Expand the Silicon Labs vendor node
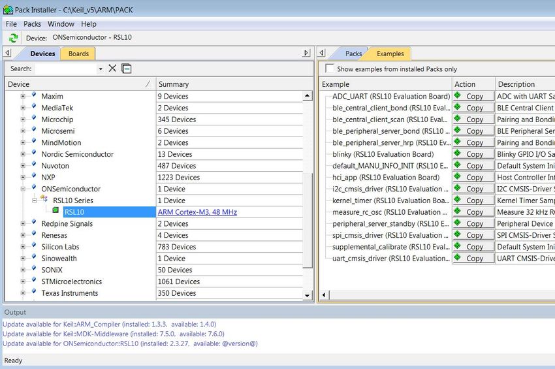 point(23,247)
